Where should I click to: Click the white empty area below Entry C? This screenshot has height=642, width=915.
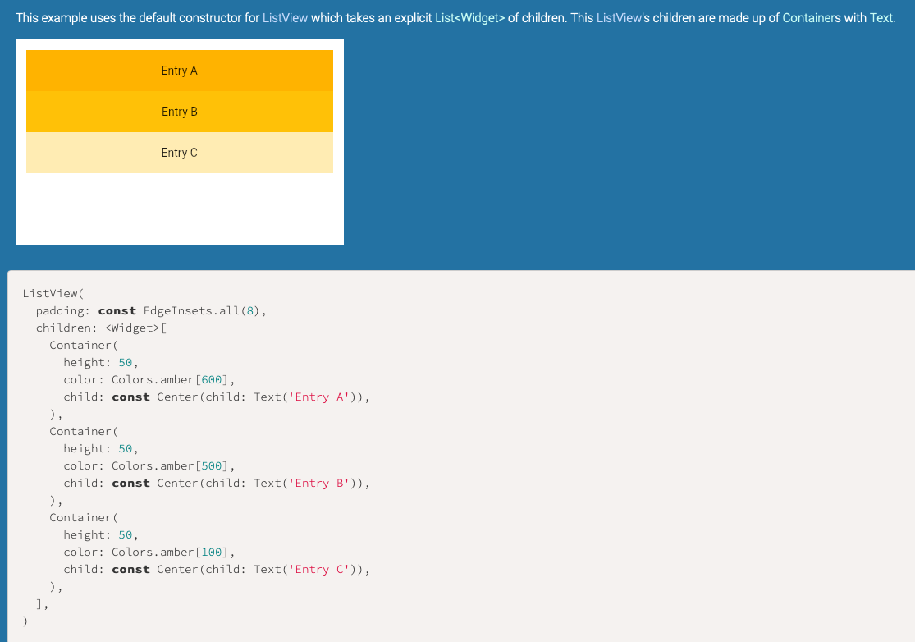(x=179, y=205)
